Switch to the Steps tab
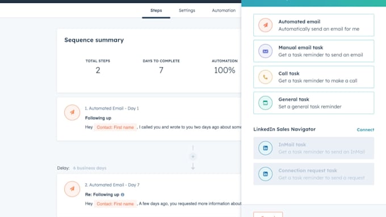The width and height of the screenshot is (386, 217). pyautogui.click(x=156, y=11)
